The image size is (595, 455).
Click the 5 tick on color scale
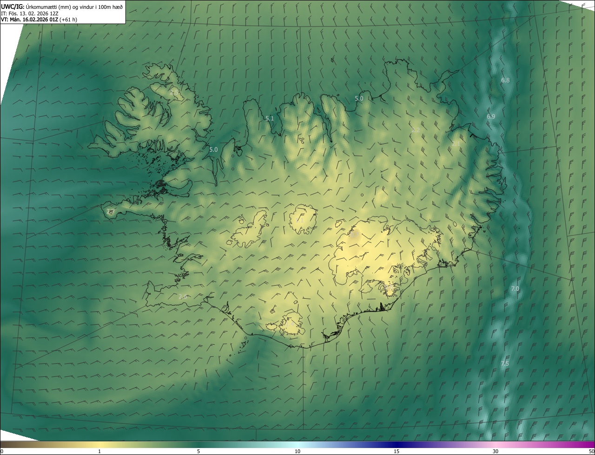(x=198, y=451)
